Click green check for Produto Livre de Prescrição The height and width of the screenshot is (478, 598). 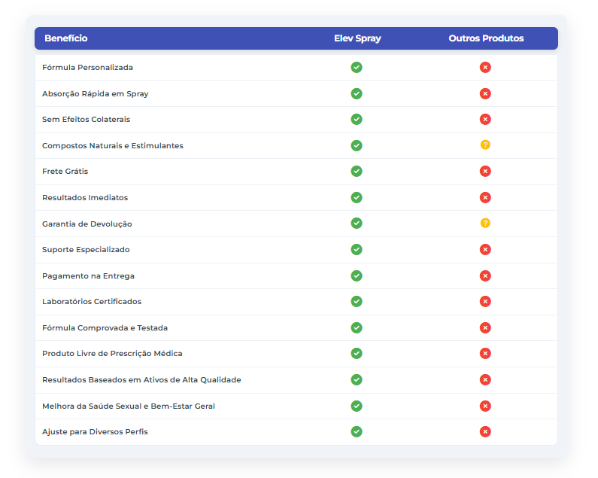pyautogui.click(x=357, y=354)
